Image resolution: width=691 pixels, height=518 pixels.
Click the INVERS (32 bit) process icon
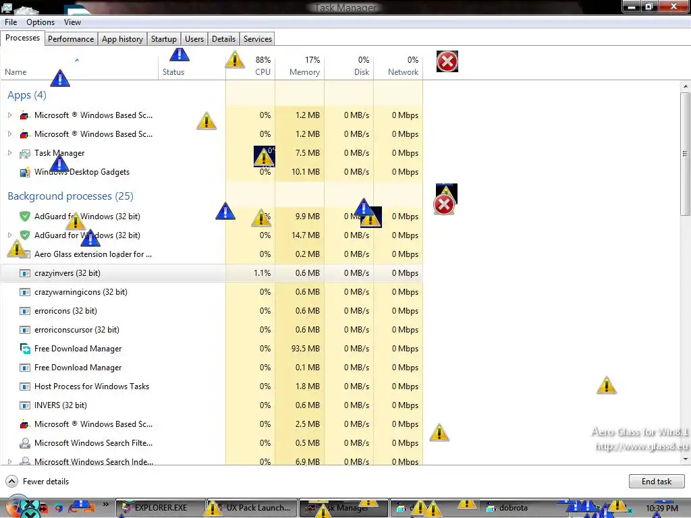[x=25, y=405]
